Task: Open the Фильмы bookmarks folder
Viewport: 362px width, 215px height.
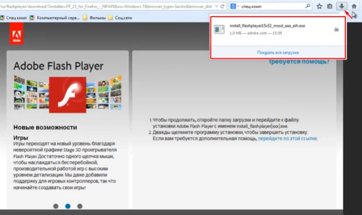Action: 94,18
